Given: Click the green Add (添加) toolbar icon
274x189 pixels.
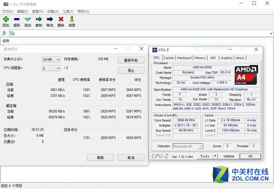Looking at the screenshot, I should (6, 19).
